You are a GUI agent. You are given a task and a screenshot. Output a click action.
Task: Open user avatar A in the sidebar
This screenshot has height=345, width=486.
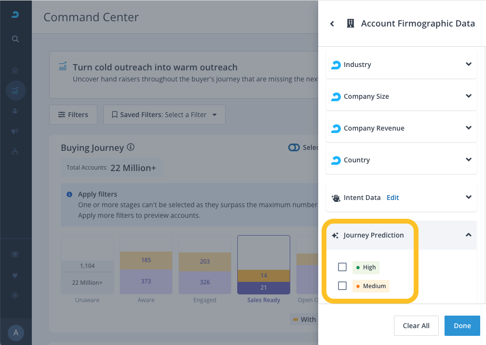pyautogui.click(x=15, y=332)
